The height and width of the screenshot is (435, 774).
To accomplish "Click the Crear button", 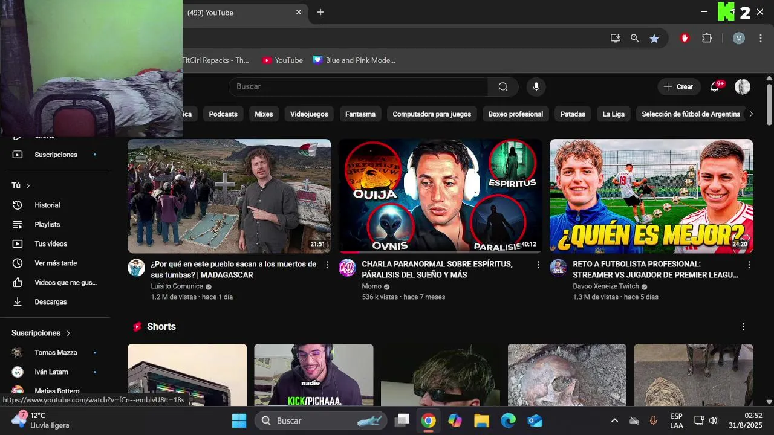I will click(679, 86).
